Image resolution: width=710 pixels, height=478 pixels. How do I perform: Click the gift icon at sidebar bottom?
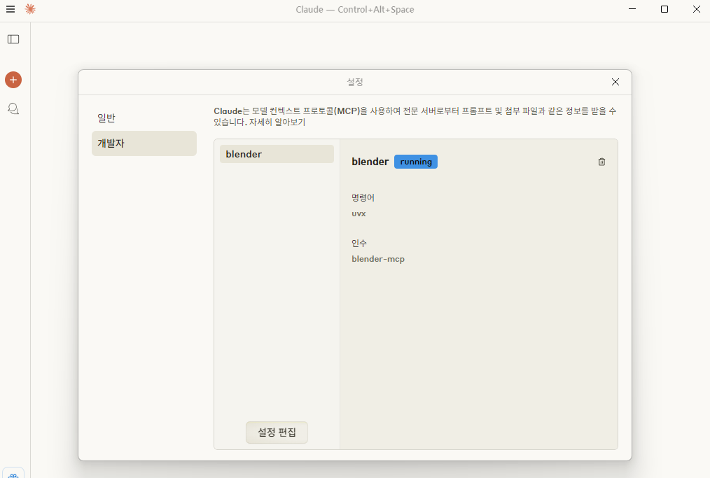13,474
